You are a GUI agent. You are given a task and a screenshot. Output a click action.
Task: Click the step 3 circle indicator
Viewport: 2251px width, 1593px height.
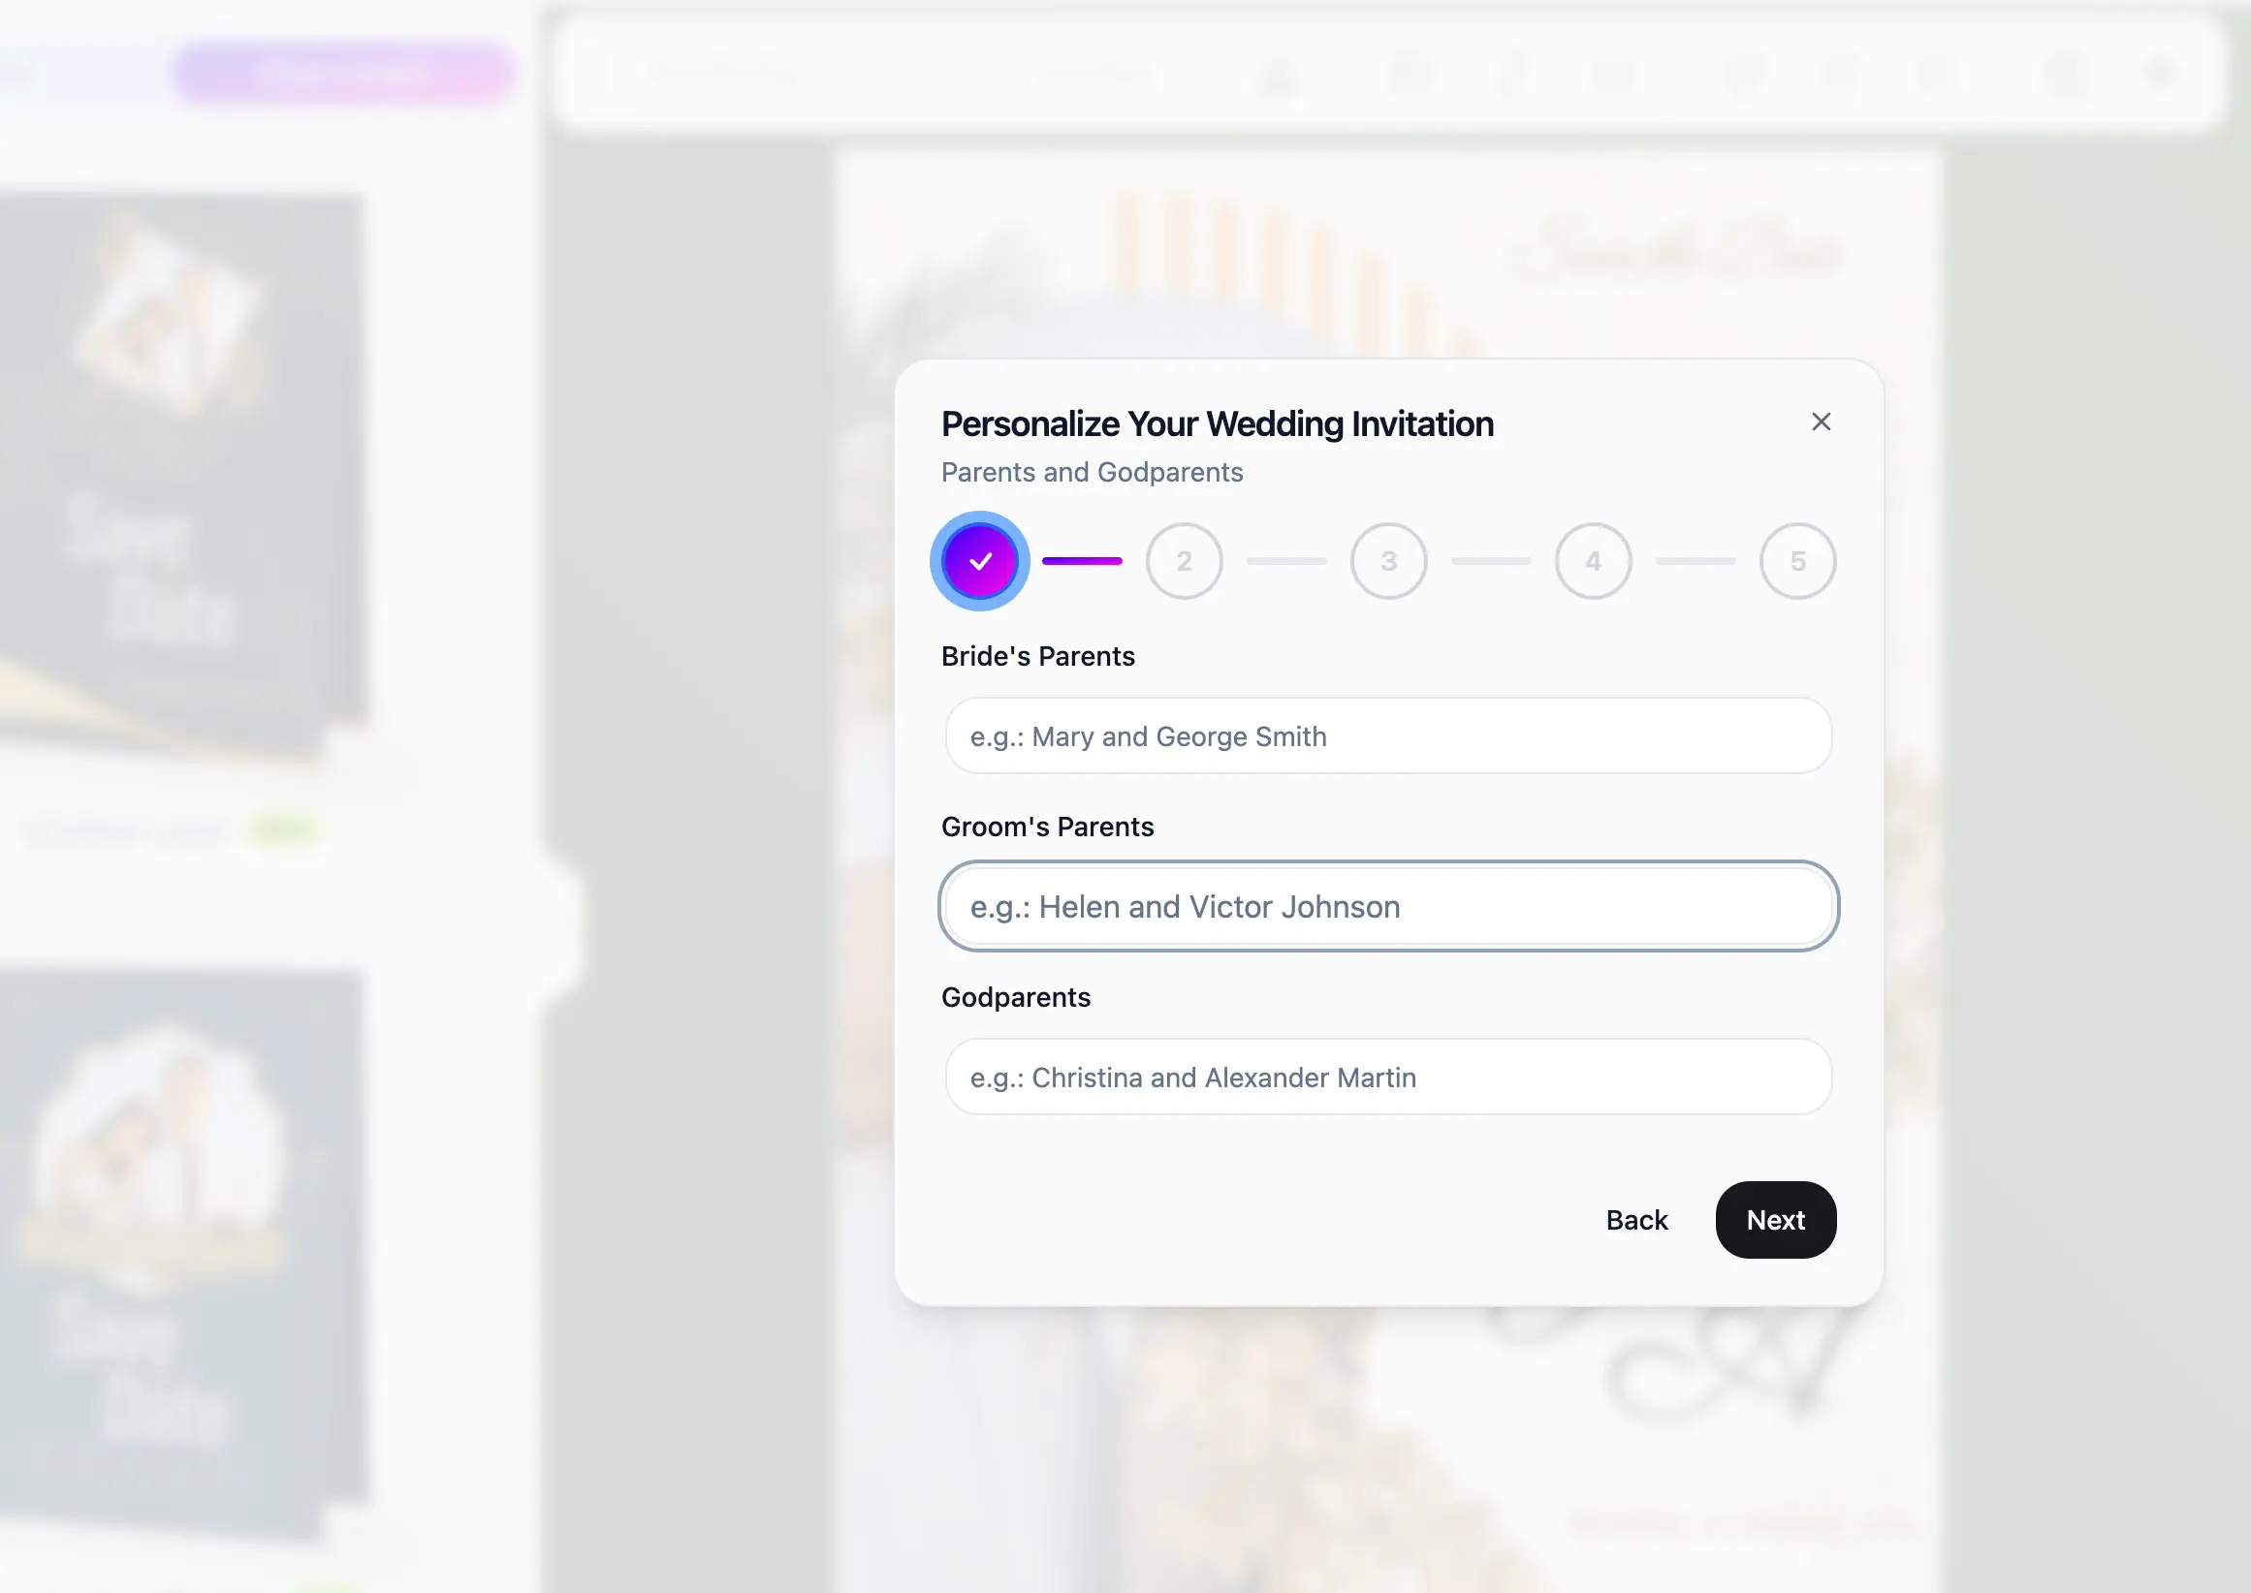1388,560
